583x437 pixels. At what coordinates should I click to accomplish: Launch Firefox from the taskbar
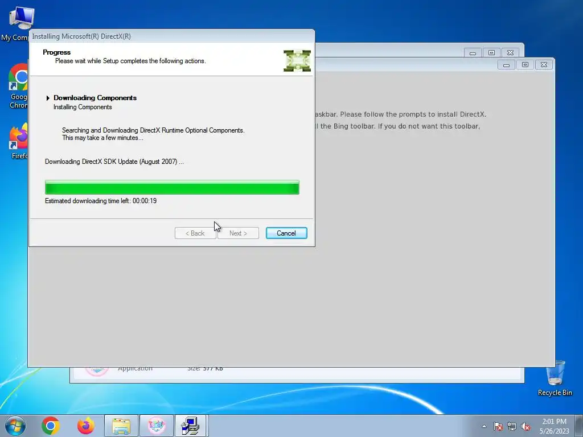point(85,426)
